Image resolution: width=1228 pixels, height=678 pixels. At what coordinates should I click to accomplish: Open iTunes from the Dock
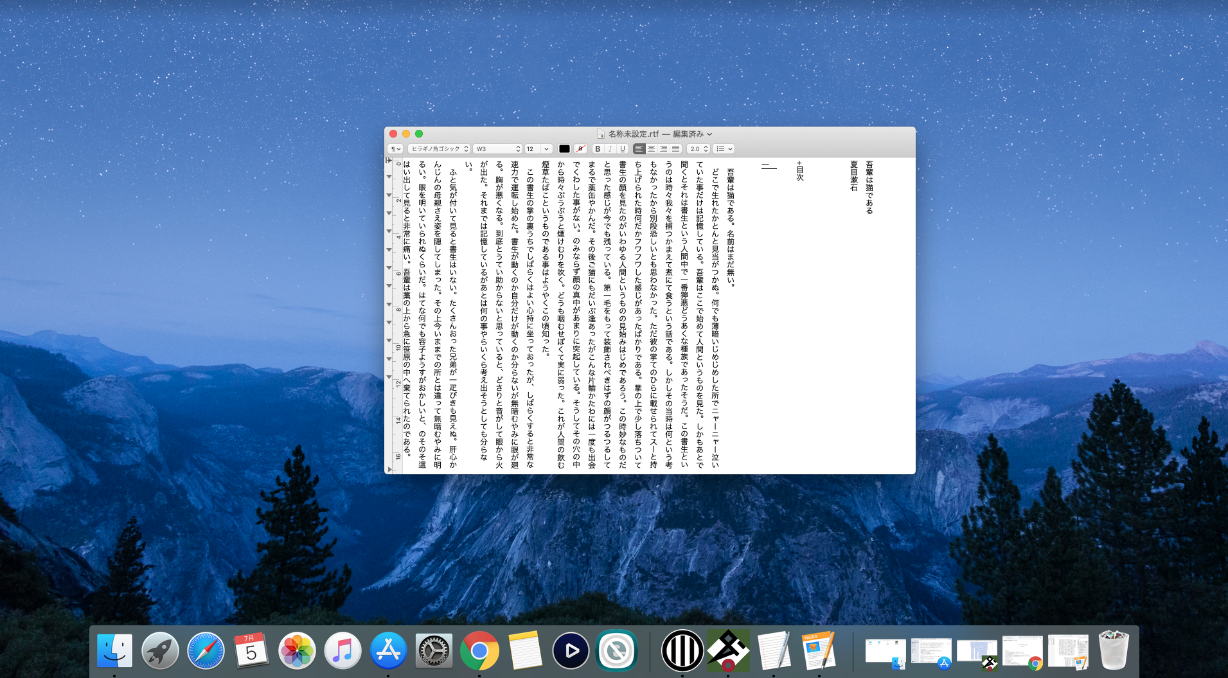pos(343,650)
